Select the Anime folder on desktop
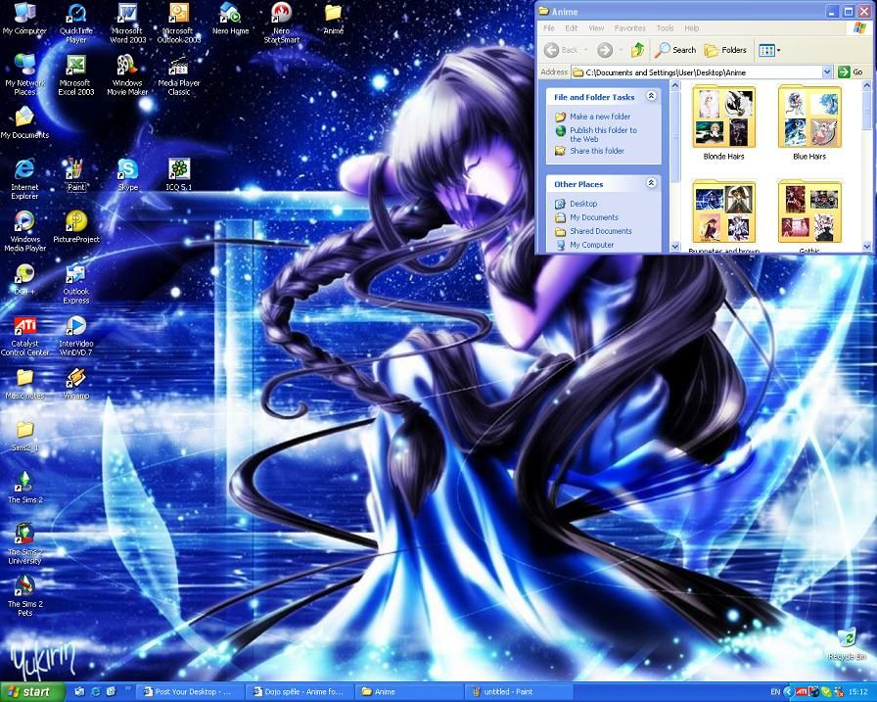Screen dimensions: 877x702 [334, 19]
